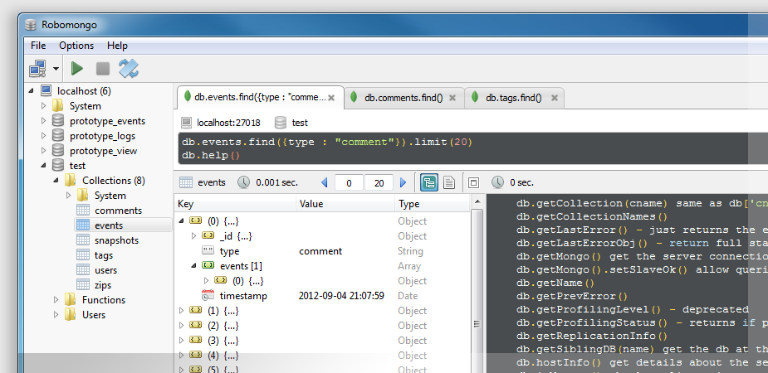
Task: Expand the Functions folder
Action: point(56,300)
